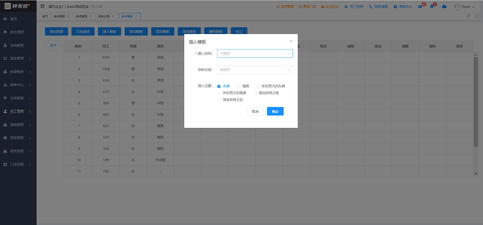Click the 午休班 shift cell
The image size is (483, 225).
pos(160,160)
